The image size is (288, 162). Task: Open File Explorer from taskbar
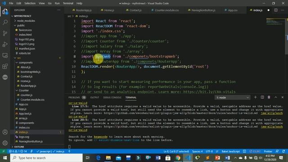108,158
